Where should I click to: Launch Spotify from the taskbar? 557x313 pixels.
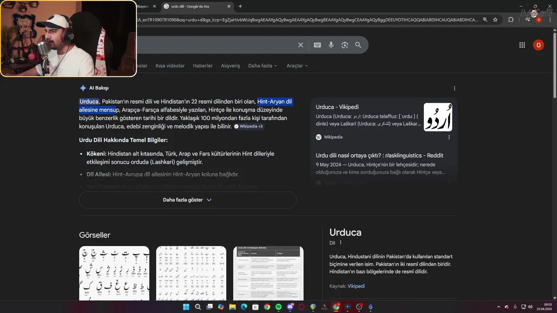point(278,307)
